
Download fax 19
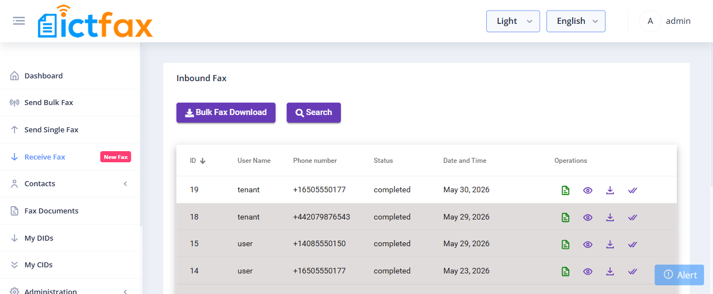[610, 190]
